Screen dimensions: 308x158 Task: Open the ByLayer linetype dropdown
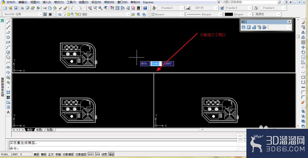[x=220, y=14]
